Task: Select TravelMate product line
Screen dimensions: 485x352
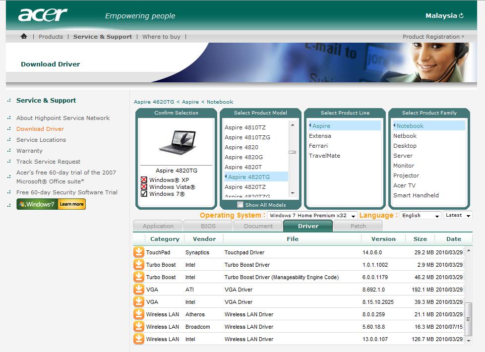Action: coord(324,156)
